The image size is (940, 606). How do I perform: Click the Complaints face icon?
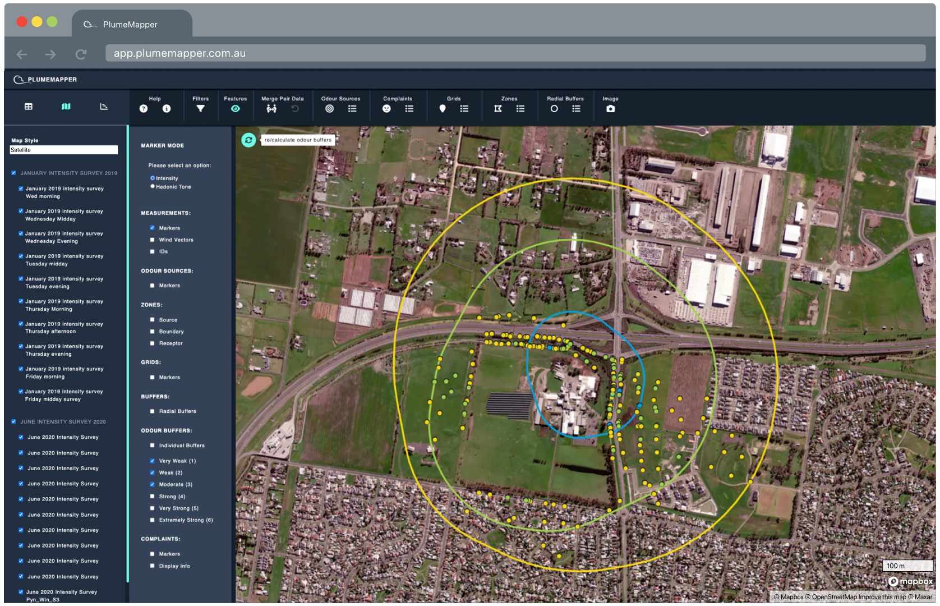[386, 109]
